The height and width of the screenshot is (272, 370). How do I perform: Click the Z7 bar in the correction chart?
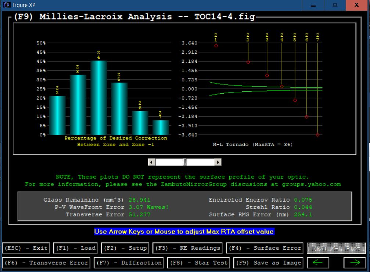(x=161, y=127)
